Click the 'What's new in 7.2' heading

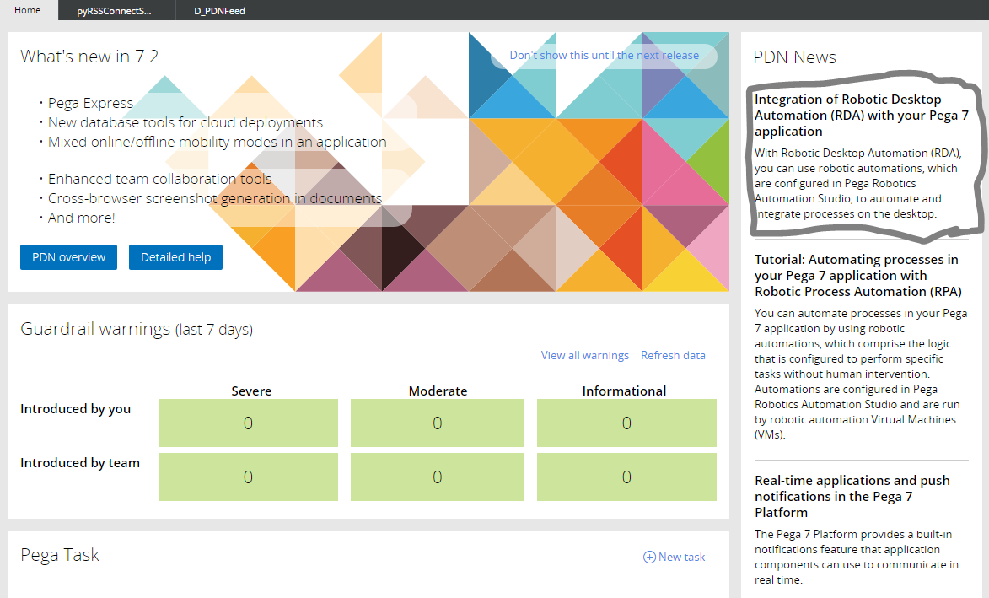[x=89, y=57]
